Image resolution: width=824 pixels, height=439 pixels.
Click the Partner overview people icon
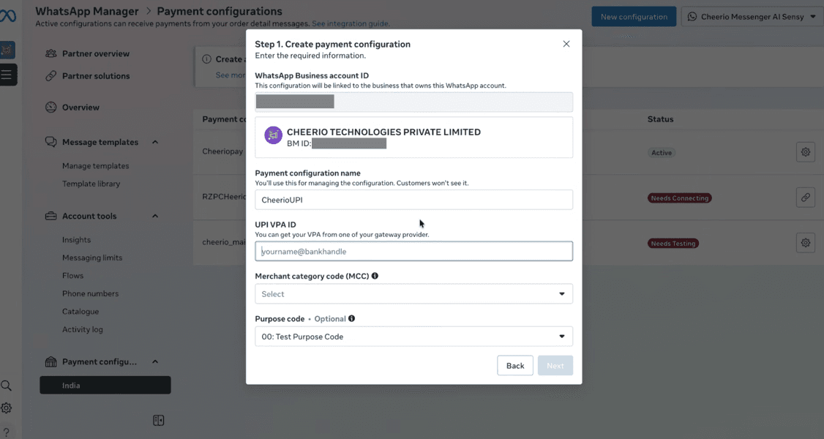coord(51,53)
